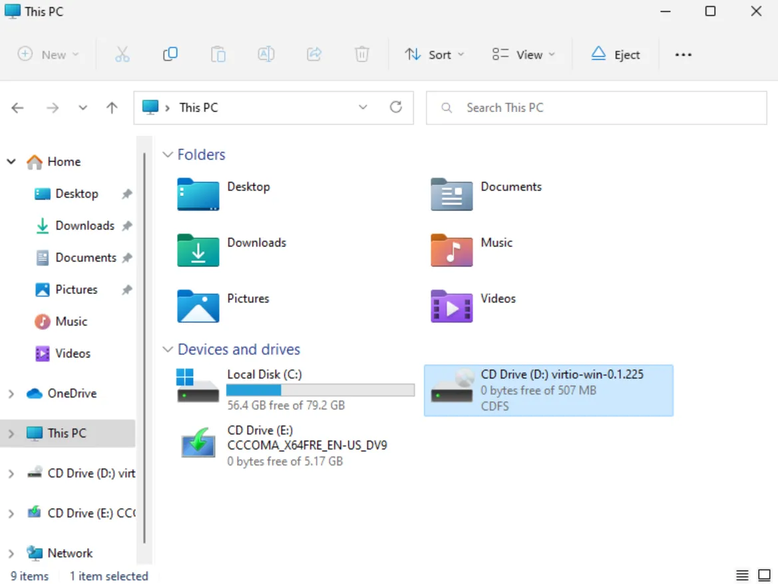Expand the OneDrive sidebar entry
778x584 pixels.
(x=11, y=393)
